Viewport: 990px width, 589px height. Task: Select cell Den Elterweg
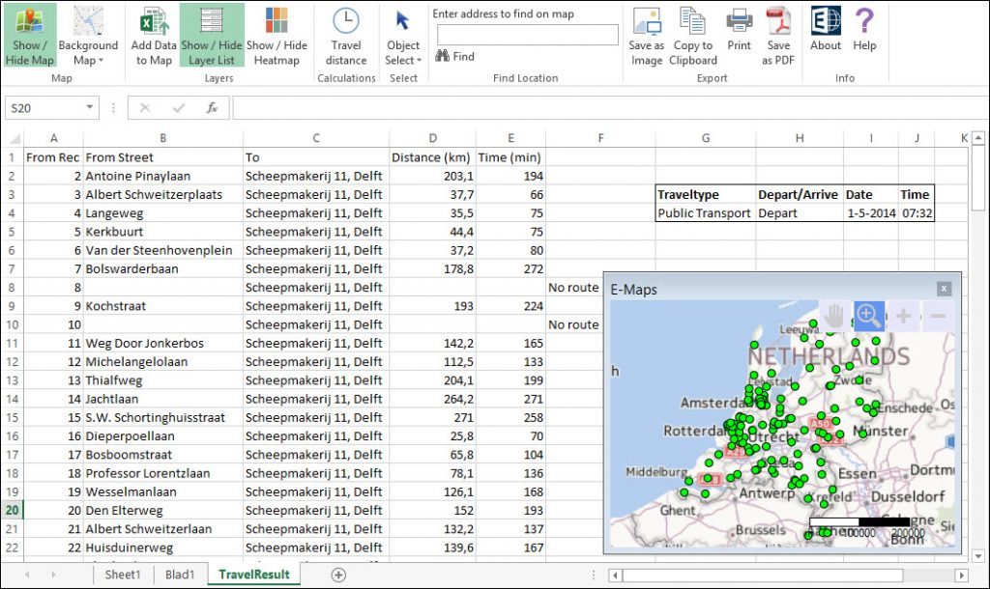pos(162,510)
